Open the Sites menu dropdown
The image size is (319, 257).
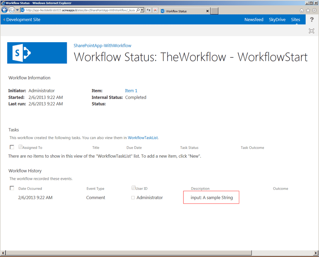pyautogui.click(x=295, y=19)
